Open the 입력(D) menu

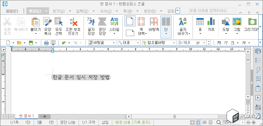[82, 11]
